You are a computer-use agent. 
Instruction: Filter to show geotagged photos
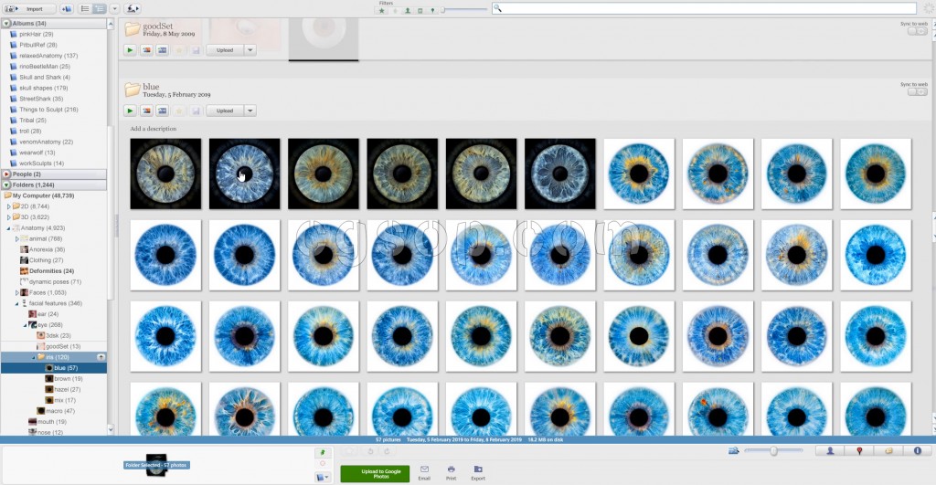tap(432, 11)
